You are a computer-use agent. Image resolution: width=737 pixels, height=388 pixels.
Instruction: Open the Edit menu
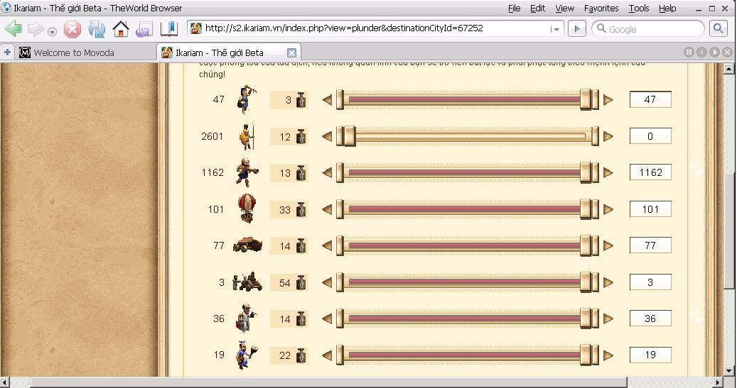pyautogui.click(x=538, y=8)
